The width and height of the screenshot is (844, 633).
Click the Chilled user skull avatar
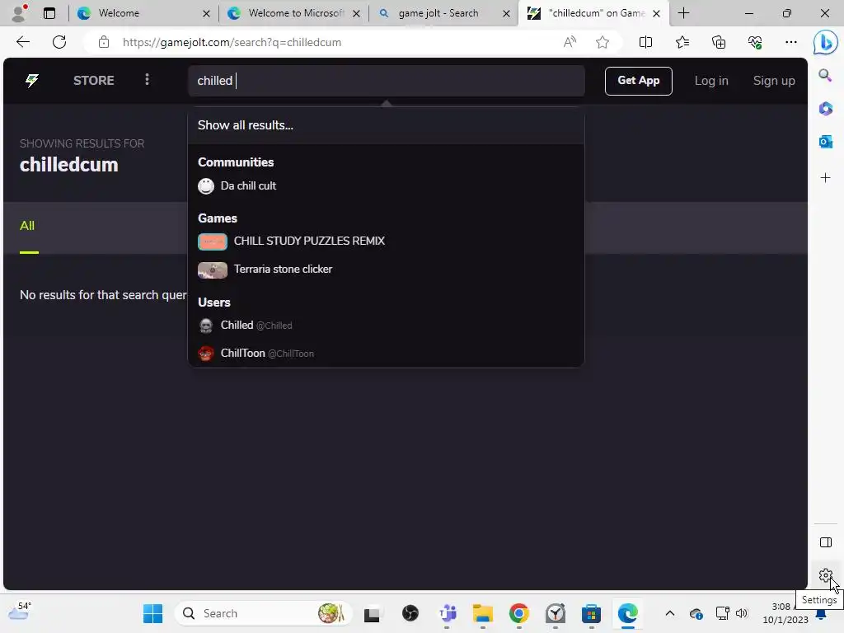click(x=205, y=326)
